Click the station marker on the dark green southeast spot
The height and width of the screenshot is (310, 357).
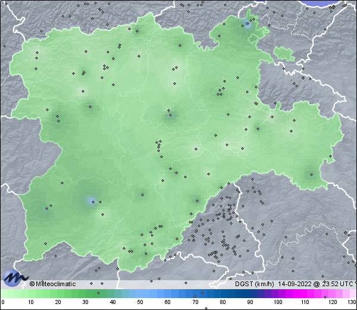click(x=311, y=175)
